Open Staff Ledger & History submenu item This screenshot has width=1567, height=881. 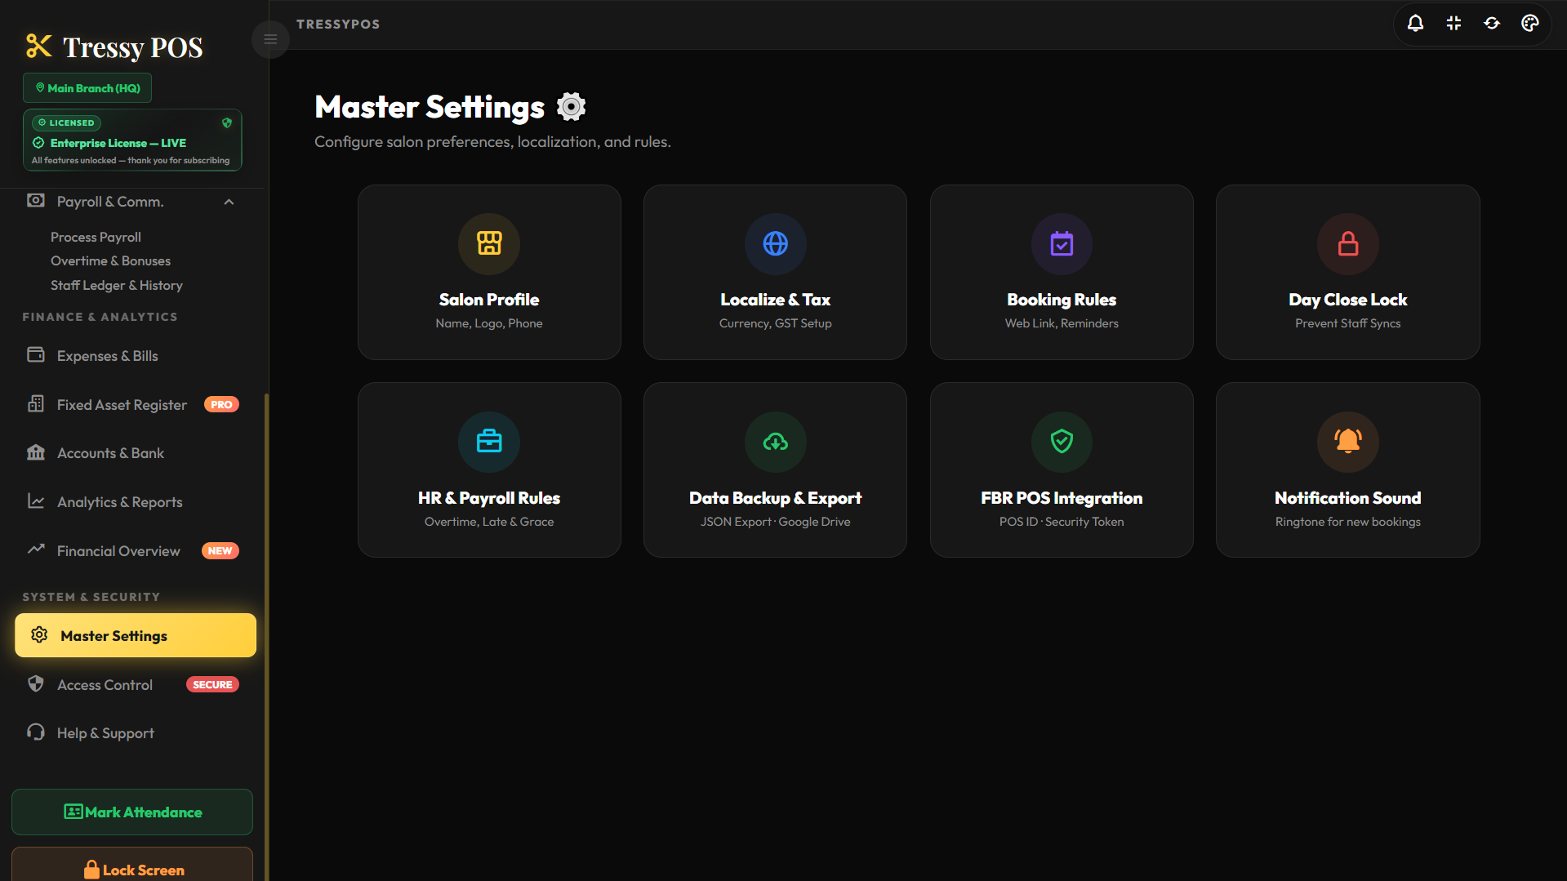116,285
